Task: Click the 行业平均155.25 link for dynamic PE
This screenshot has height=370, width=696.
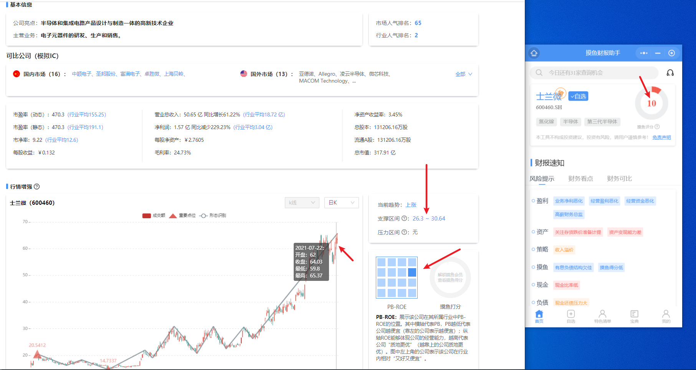Action: tap(87, 114)
